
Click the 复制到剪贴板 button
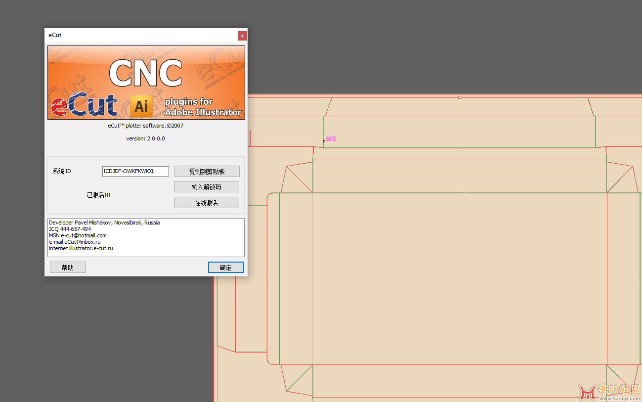click(x=207, y=172)
